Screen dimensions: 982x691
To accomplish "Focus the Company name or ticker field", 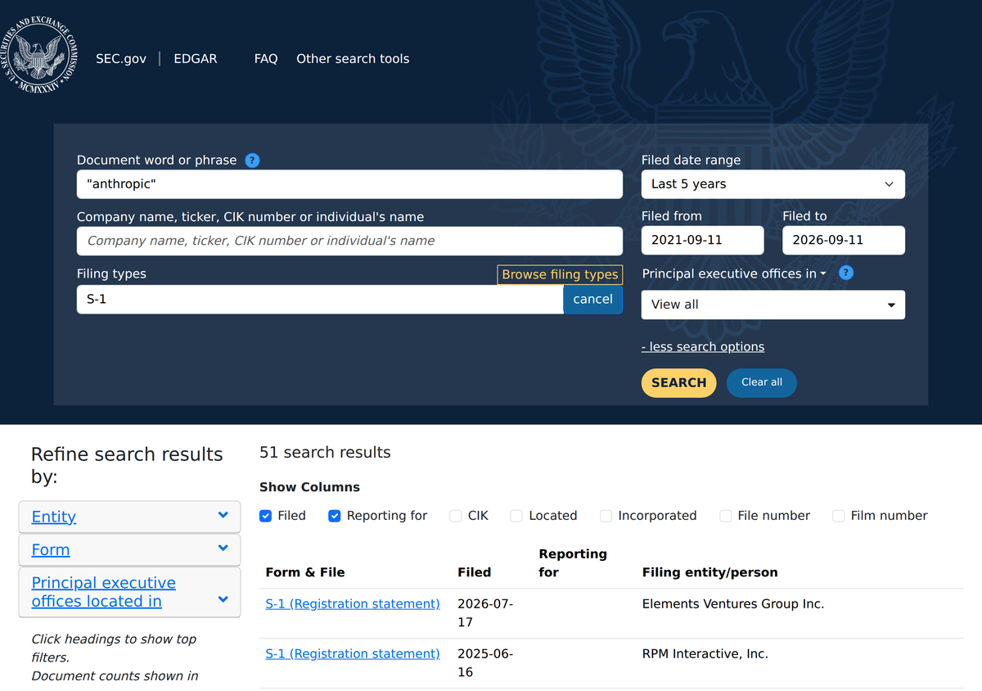I will (x=349, y=241).
